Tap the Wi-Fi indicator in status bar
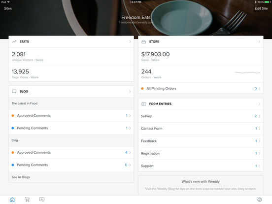The width and height of the screenshot is (272, 204). (8, 2)
